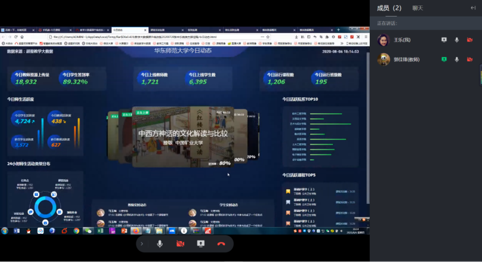The image size is (482, 262).
Task: Click 今日上线教师数 value 1,721
Action: (x=150, y=82)
